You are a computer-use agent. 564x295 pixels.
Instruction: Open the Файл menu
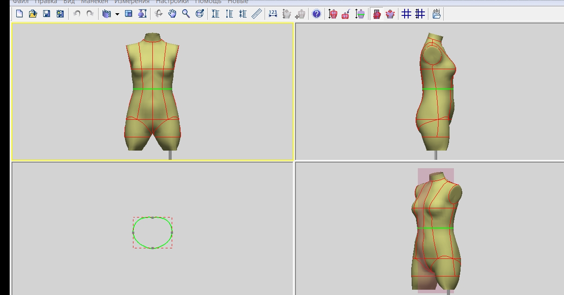pos(21,2)
